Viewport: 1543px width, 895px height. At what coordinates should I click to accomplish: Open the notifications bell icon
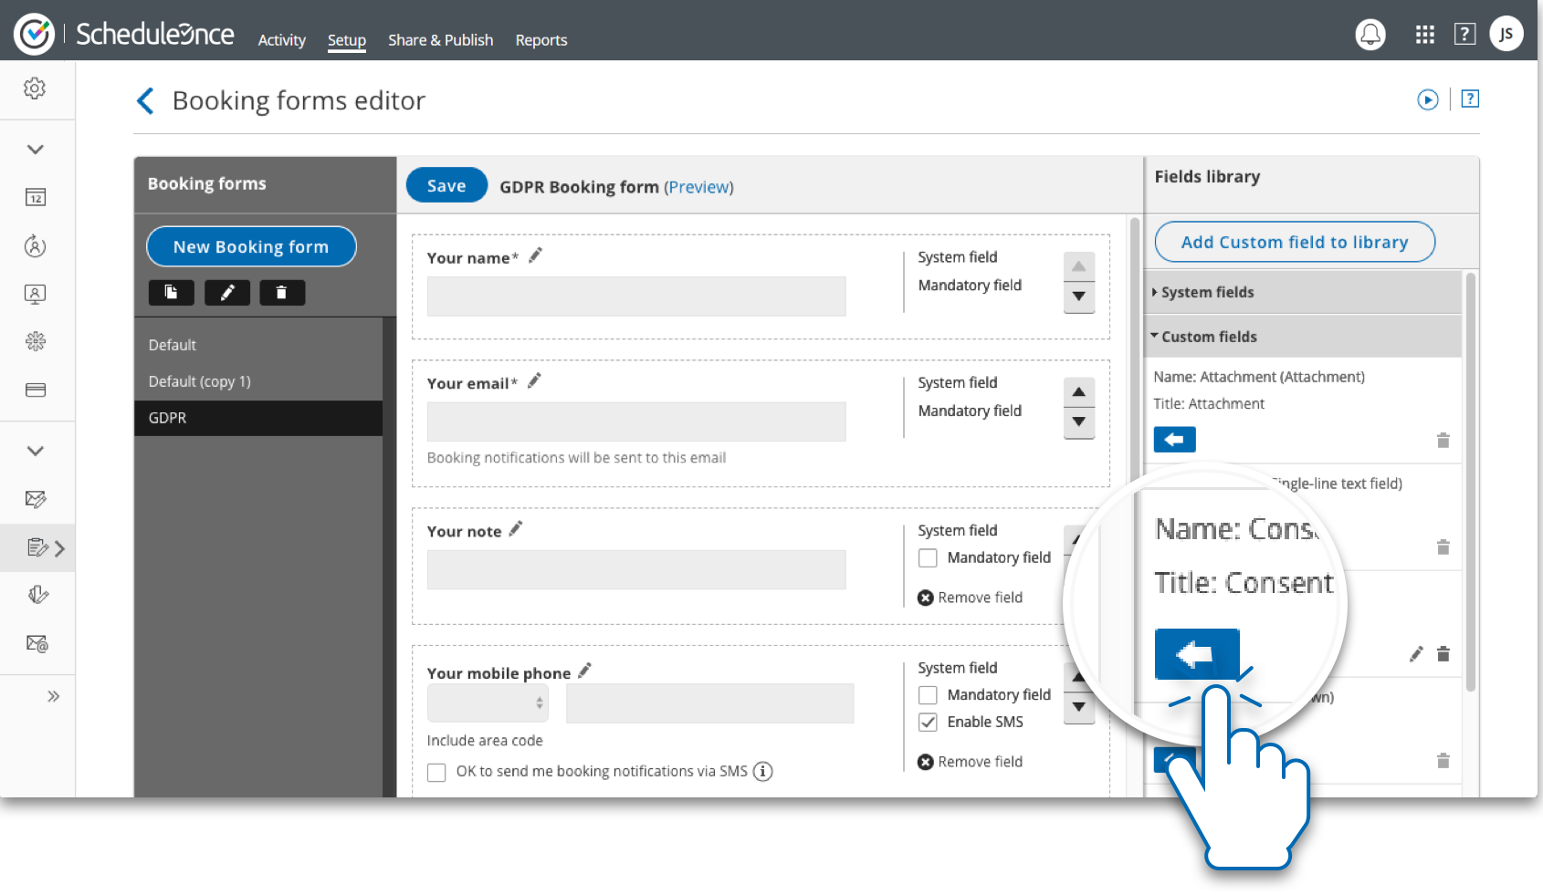coord(1370,35)
